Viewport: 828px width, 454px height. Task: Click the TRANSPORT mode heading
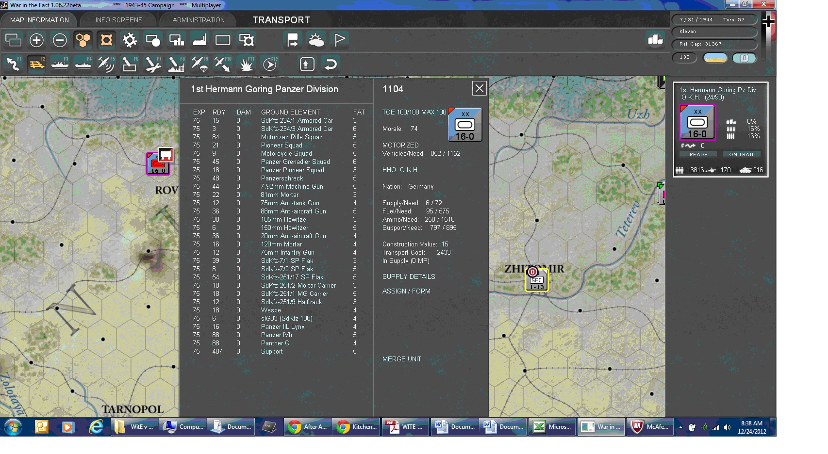281,20
